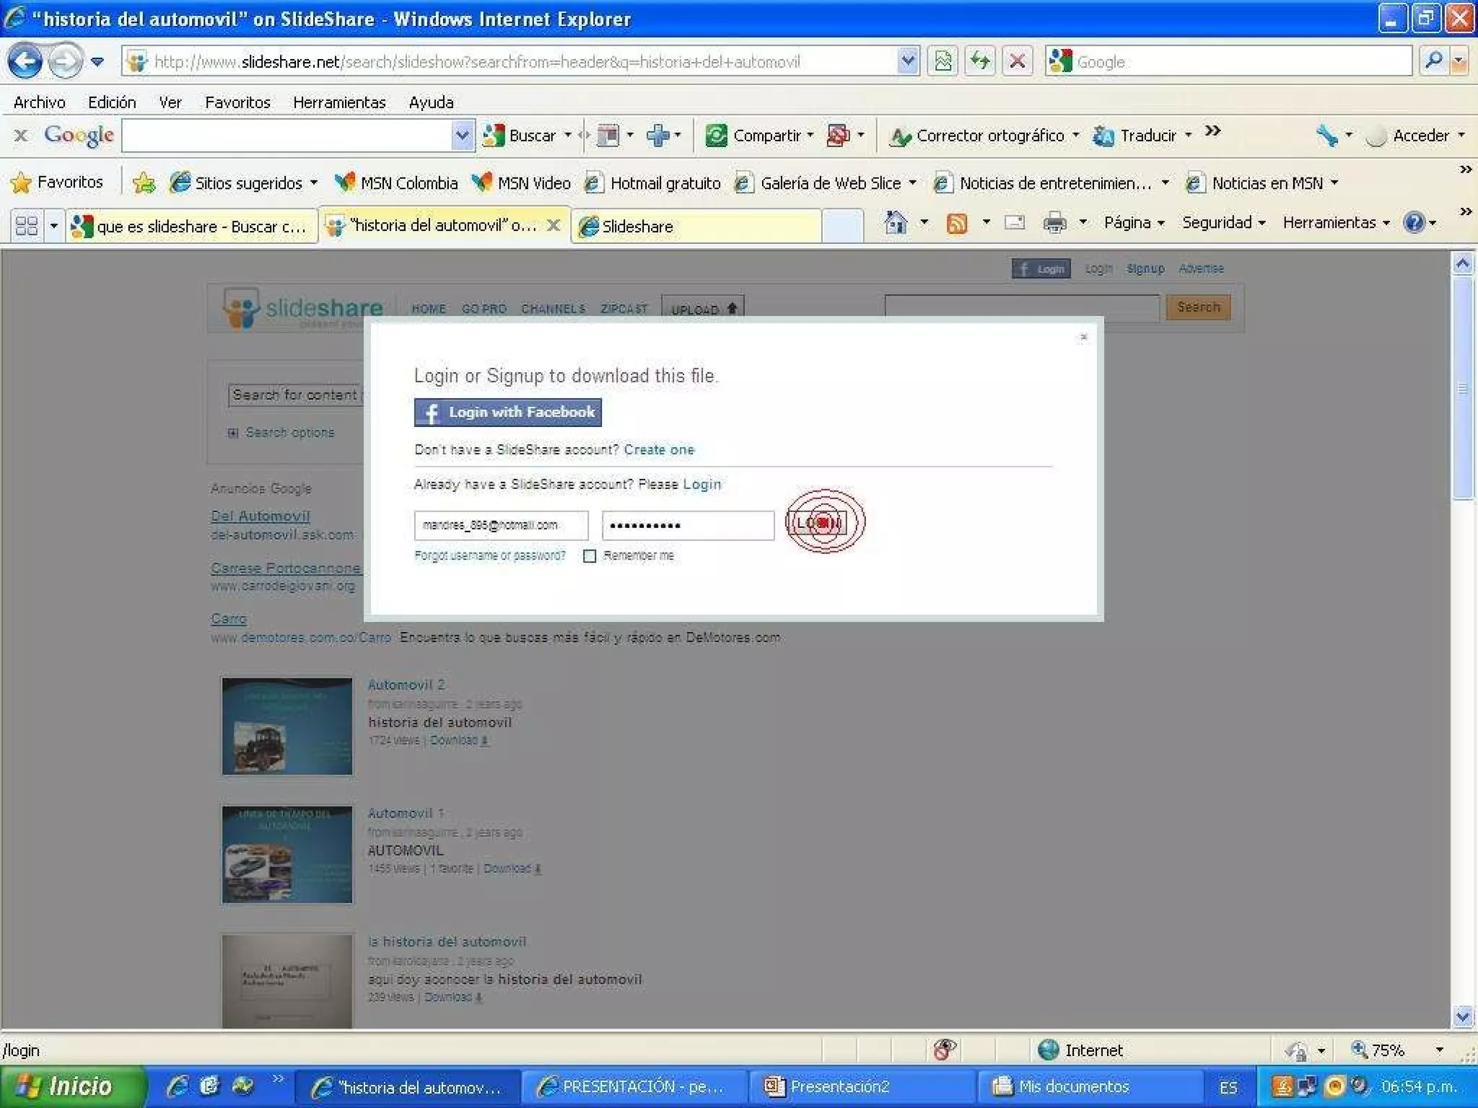Image resolution: width=1478 pixels, height=1108 pixels.
Task: Click the Add to Favorites star icon
Action: click(144, 183)
